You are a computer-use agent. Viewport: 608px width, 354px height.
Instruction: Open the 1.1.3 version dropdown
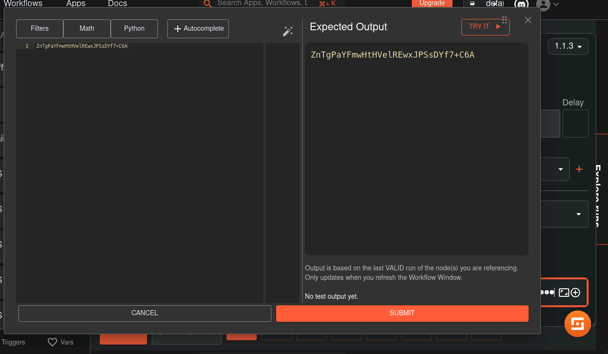[x=568, y=46]
